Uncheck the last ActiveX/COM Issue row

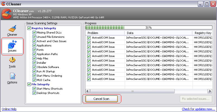[89, 79]
